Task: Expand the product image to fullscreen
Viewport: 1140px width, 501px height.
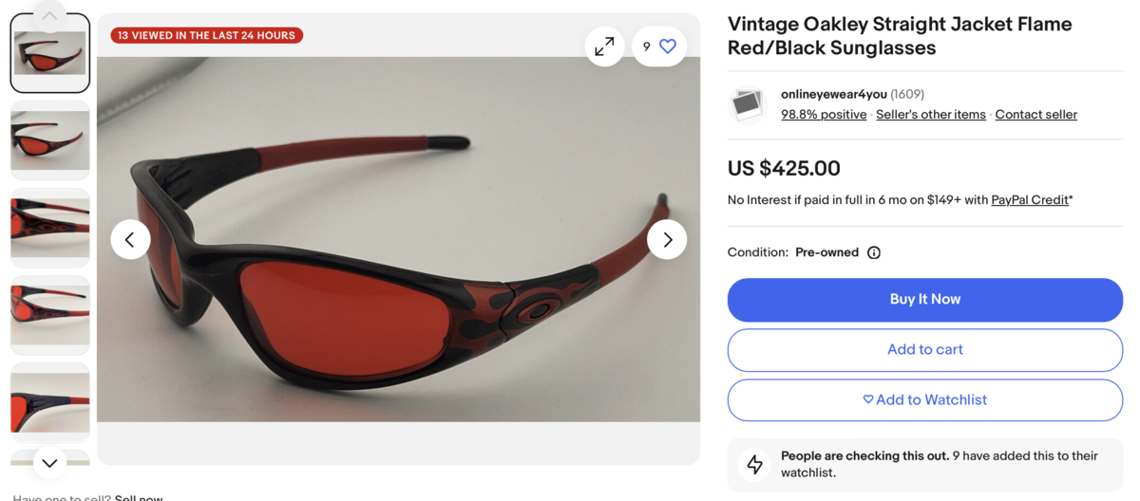Action: 604,46
